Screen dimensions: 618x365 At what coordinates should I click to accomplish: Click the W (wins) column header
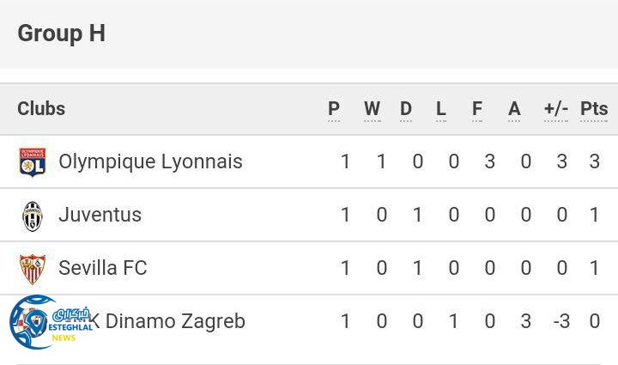(372, 109)
